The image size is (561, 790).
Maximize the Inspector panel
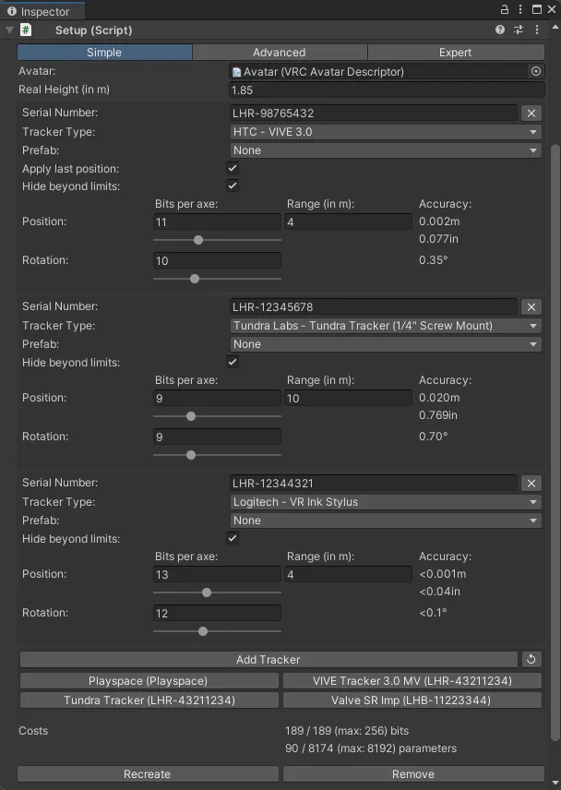point(537,9)
